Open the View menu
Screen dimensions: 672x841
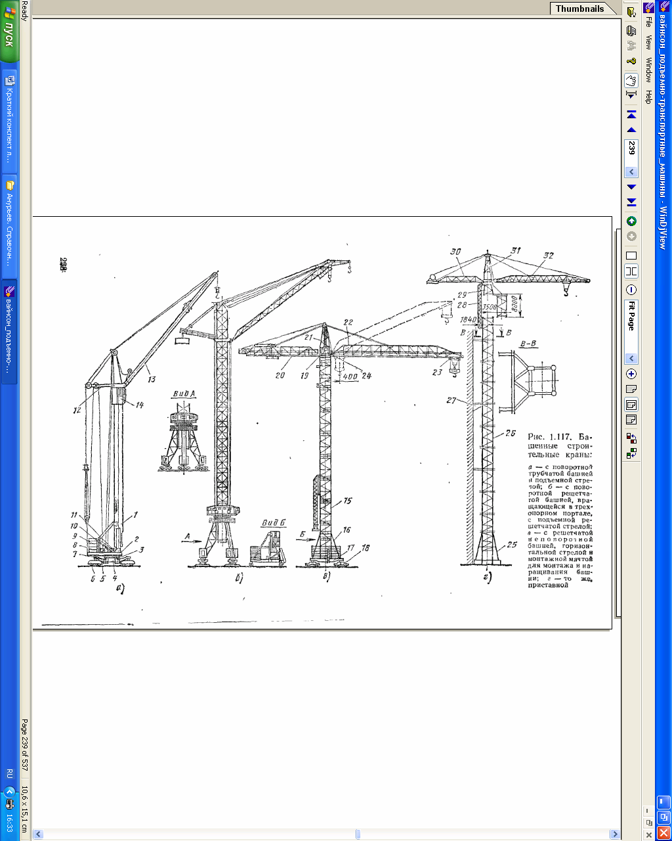pyautogui.click(x=648, y=43)
